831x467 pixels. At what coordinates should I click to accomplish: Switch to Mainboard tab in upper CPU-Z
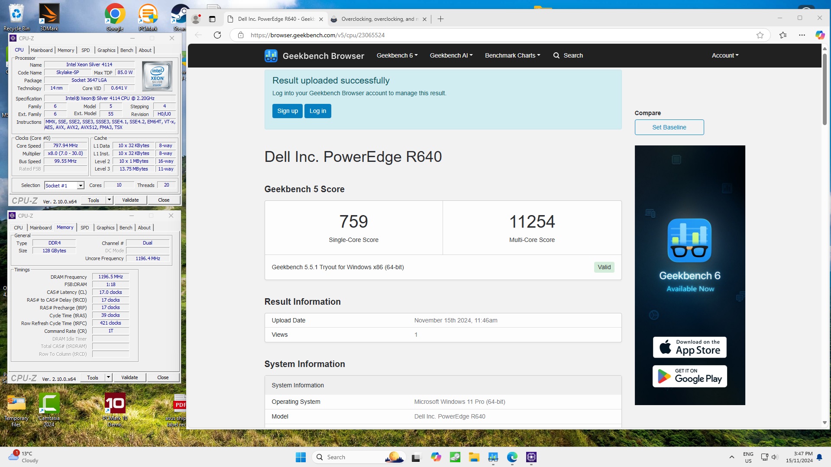coord(42,50)
